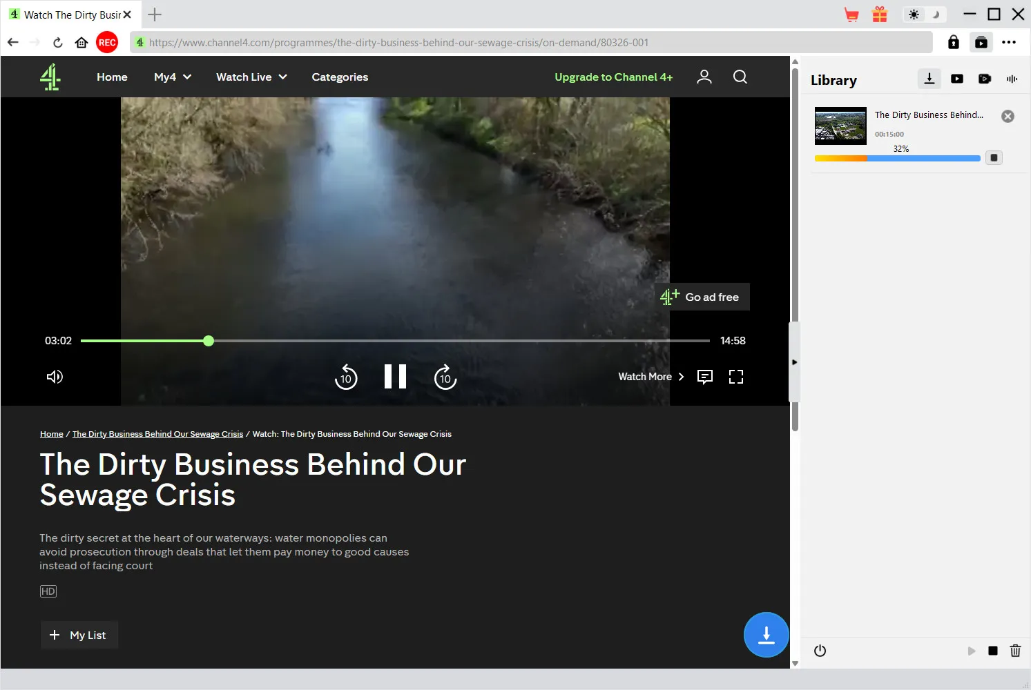Open the shopping cart icon
This screenshot has height=690, width=1031.
pos(851,14)
